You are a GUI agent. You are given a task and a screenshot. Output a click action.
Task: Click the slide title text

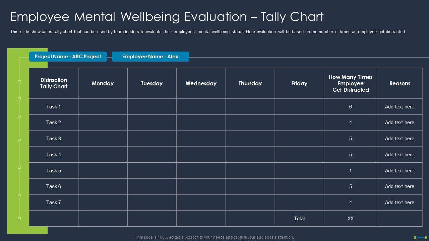point(167,17)
